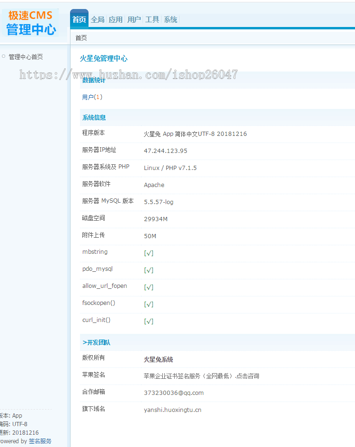
Task: Select the disk space value 29934M
Action: click(x=156, y=219)
